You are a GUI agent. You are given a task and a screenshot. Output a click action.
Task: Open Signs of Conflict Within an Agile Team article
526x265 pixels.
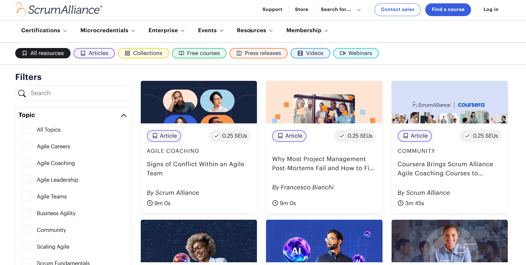[196, 169]
